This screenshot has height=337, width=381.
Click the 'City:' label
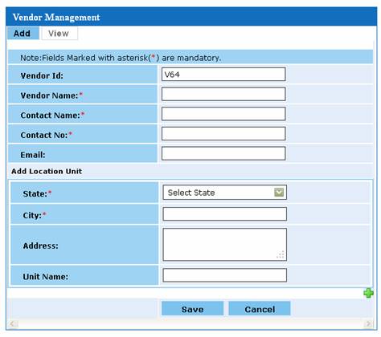point(32,215)
